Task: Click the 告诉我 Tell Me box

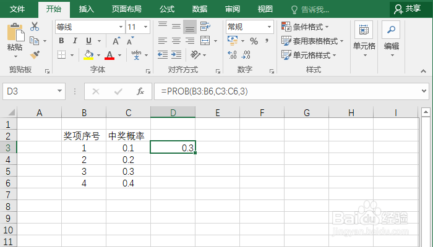Action: pyautogui.click(x=310, y=10)
